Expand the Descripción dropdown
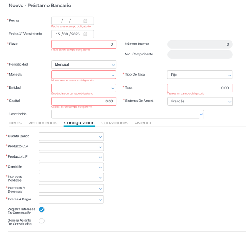246x234 pixels. (x=128, y=114)
